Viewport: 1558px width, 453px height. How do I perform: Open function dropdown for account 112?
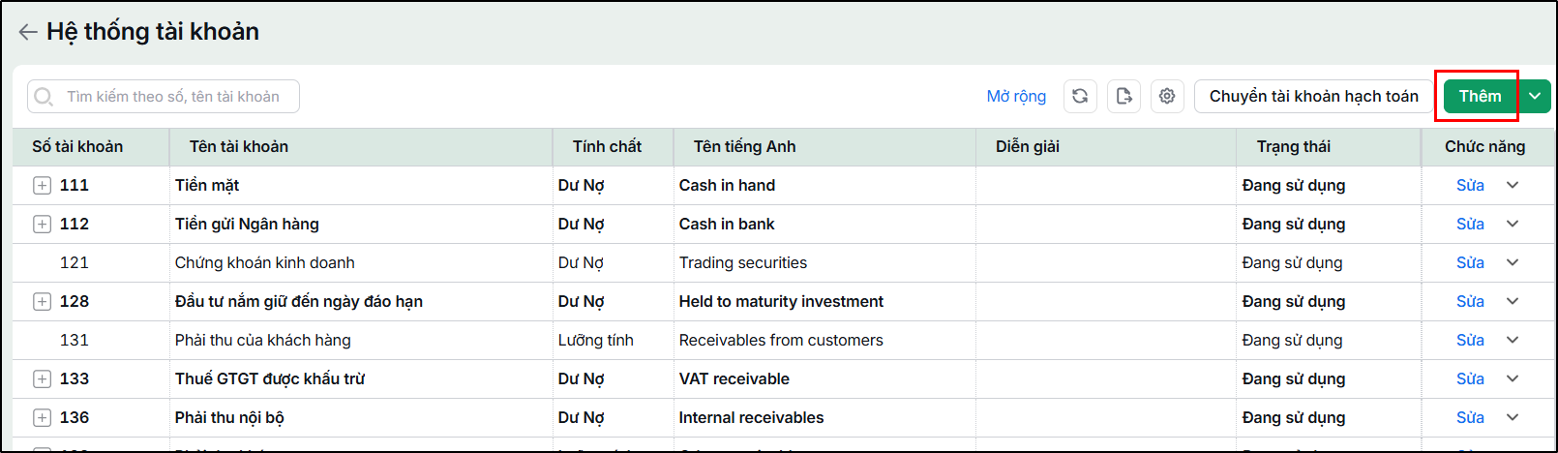click(x=1513, y=224)
